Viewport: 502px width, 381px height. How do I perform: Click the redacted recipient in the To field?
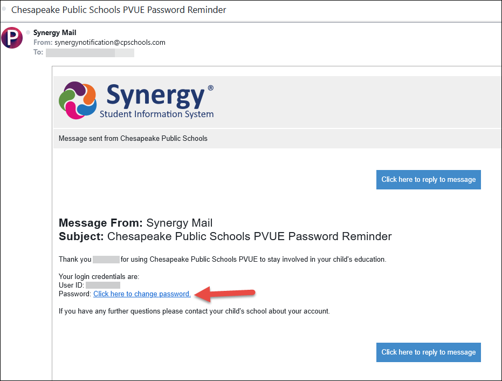(90, 52)
